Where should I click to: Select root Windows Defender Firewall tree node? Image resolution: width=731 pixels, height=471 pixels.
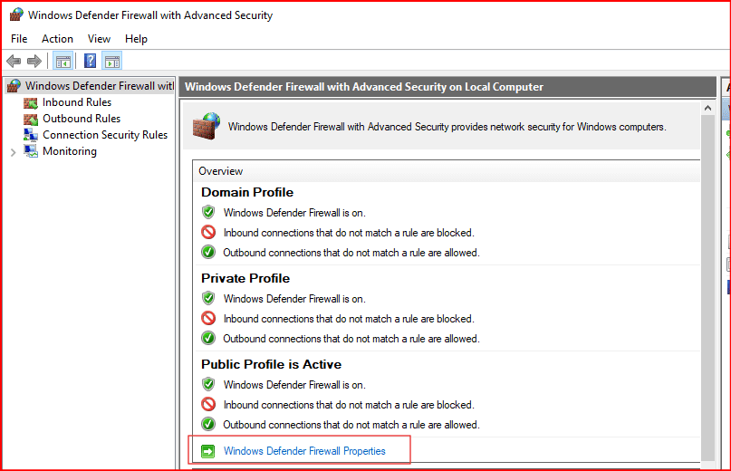click(x=98, y=86)
